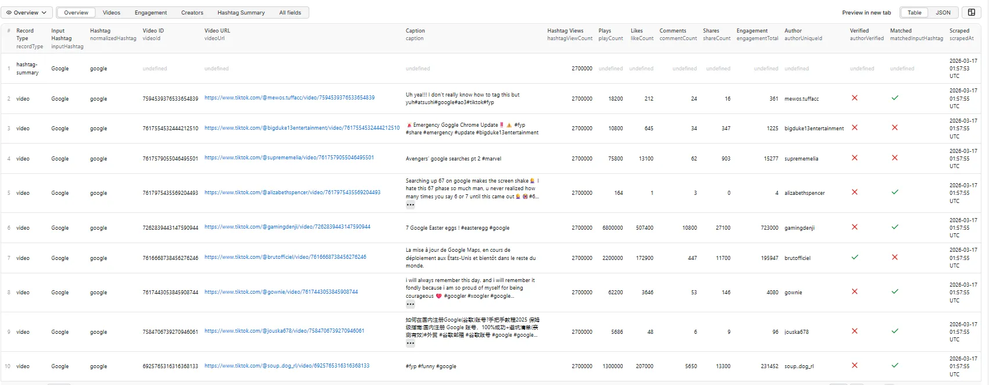Switch to JSON view

pos(943,12)
